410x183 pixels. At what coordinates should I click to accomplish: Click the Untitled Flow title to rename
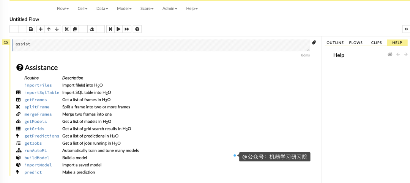point(24,19)
